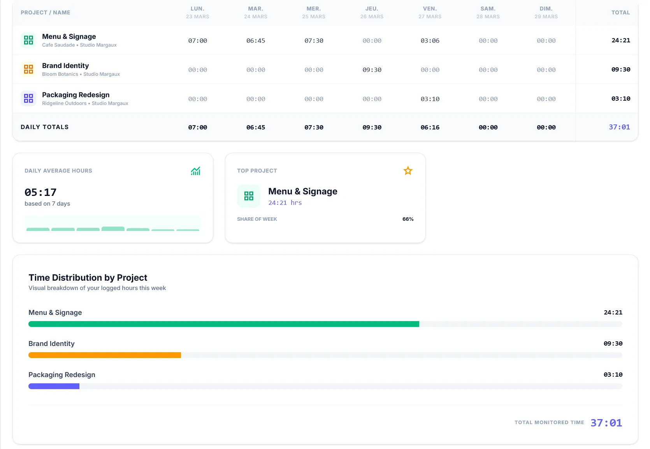Open the Brand Identity project name
The width and height of the screenshot is (650, 449).
[x=65, y=66]
